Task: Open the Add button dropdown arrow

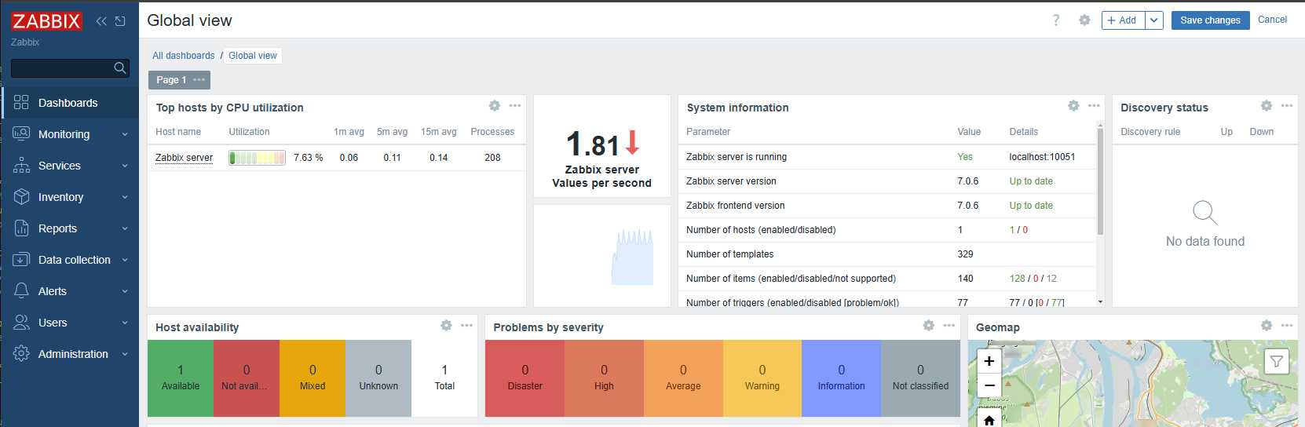Action: pos(1154,20)
